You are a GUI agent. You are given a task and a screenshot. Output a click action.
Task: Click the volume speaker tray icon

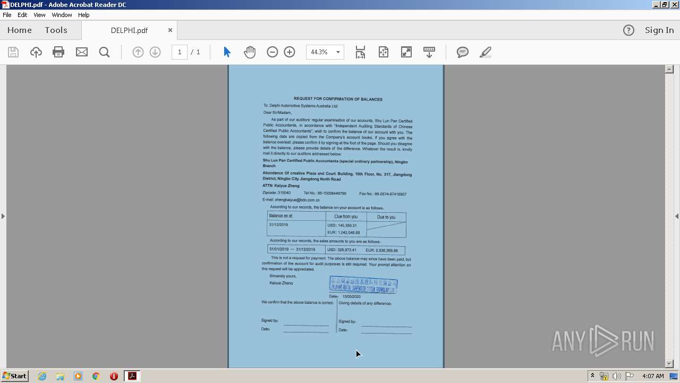(616, 376)
